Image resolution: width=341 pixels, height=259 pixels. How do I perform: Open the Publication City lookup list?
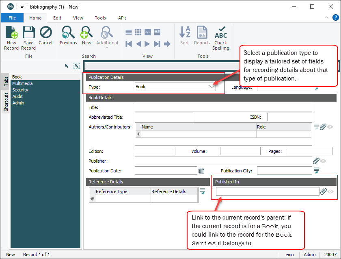click(316, 170)
